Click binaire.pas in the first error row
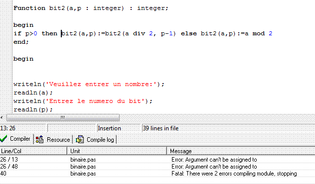Screen dimensions: 315x184 point(83,160)
